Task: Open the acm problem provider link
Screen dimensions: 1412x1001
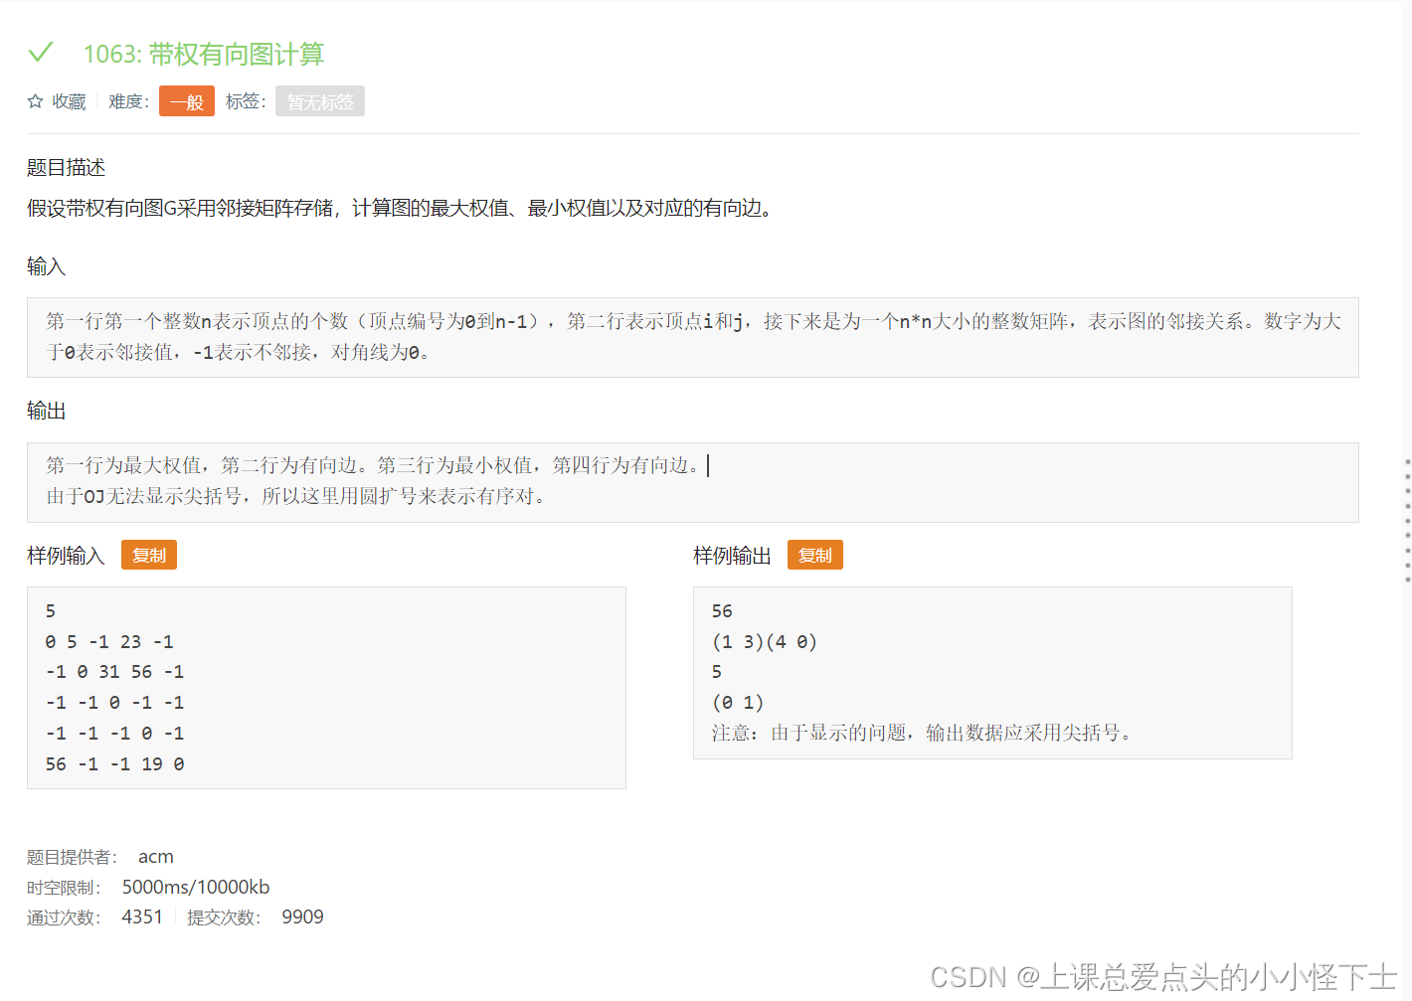Action: pyautogui.click(x=156, y=856)
